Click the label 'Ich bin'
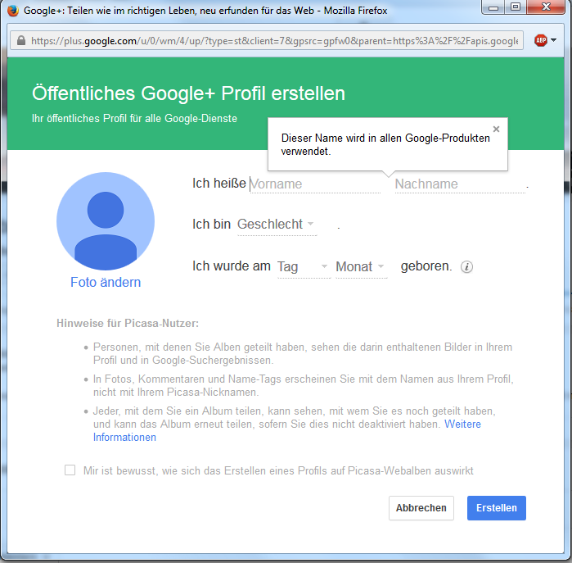Image resolution: width=572 pixels, height=563 pixels. (211, 225)
